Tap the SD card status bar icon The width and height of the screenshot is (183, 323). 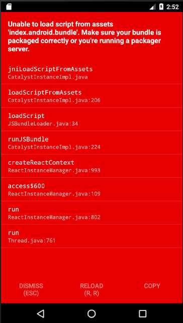9,7
